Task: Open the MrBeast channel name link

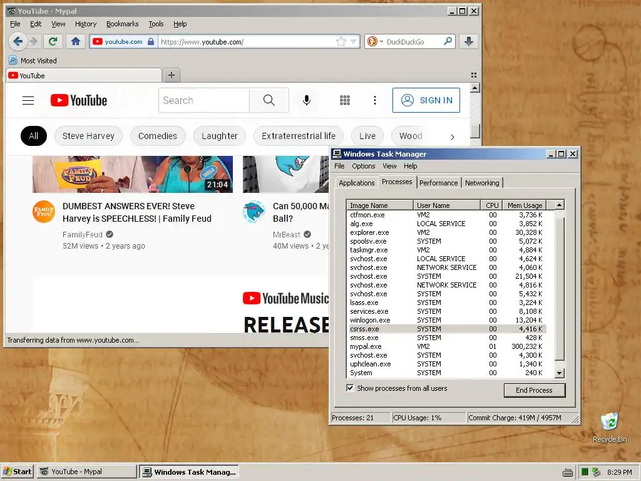Action: tap(287, 234)
